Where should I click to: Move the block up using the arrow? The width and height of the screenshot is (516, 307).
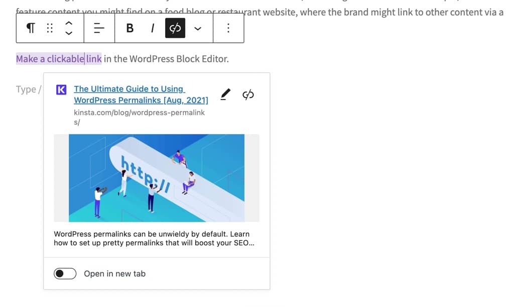(69, 24)
